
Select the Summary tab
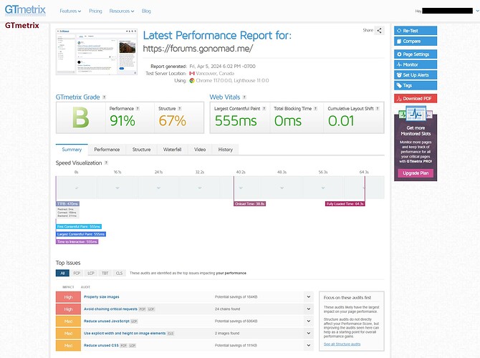point(72,150)
